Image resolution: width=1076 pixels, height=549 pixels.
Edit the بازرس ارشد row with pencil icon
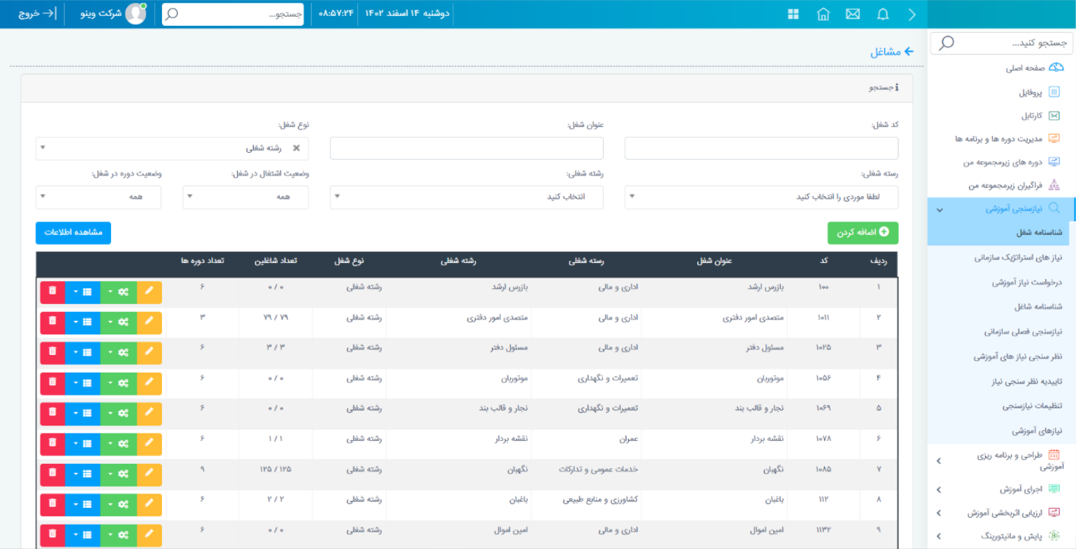(149, 292)
